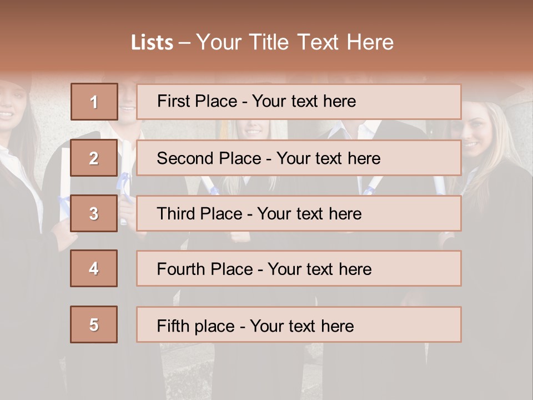
Task: Click the 'Your Title Text Here' heading
Action: pyautogui.click(x=295, y=42)
